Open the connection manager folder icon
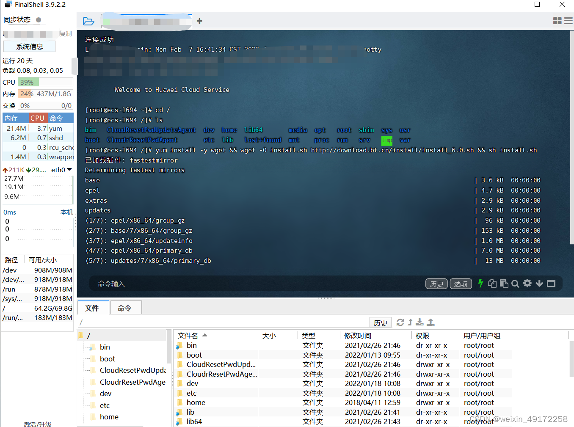Viewport: 574px width, 427px height. tap(88, 21)
